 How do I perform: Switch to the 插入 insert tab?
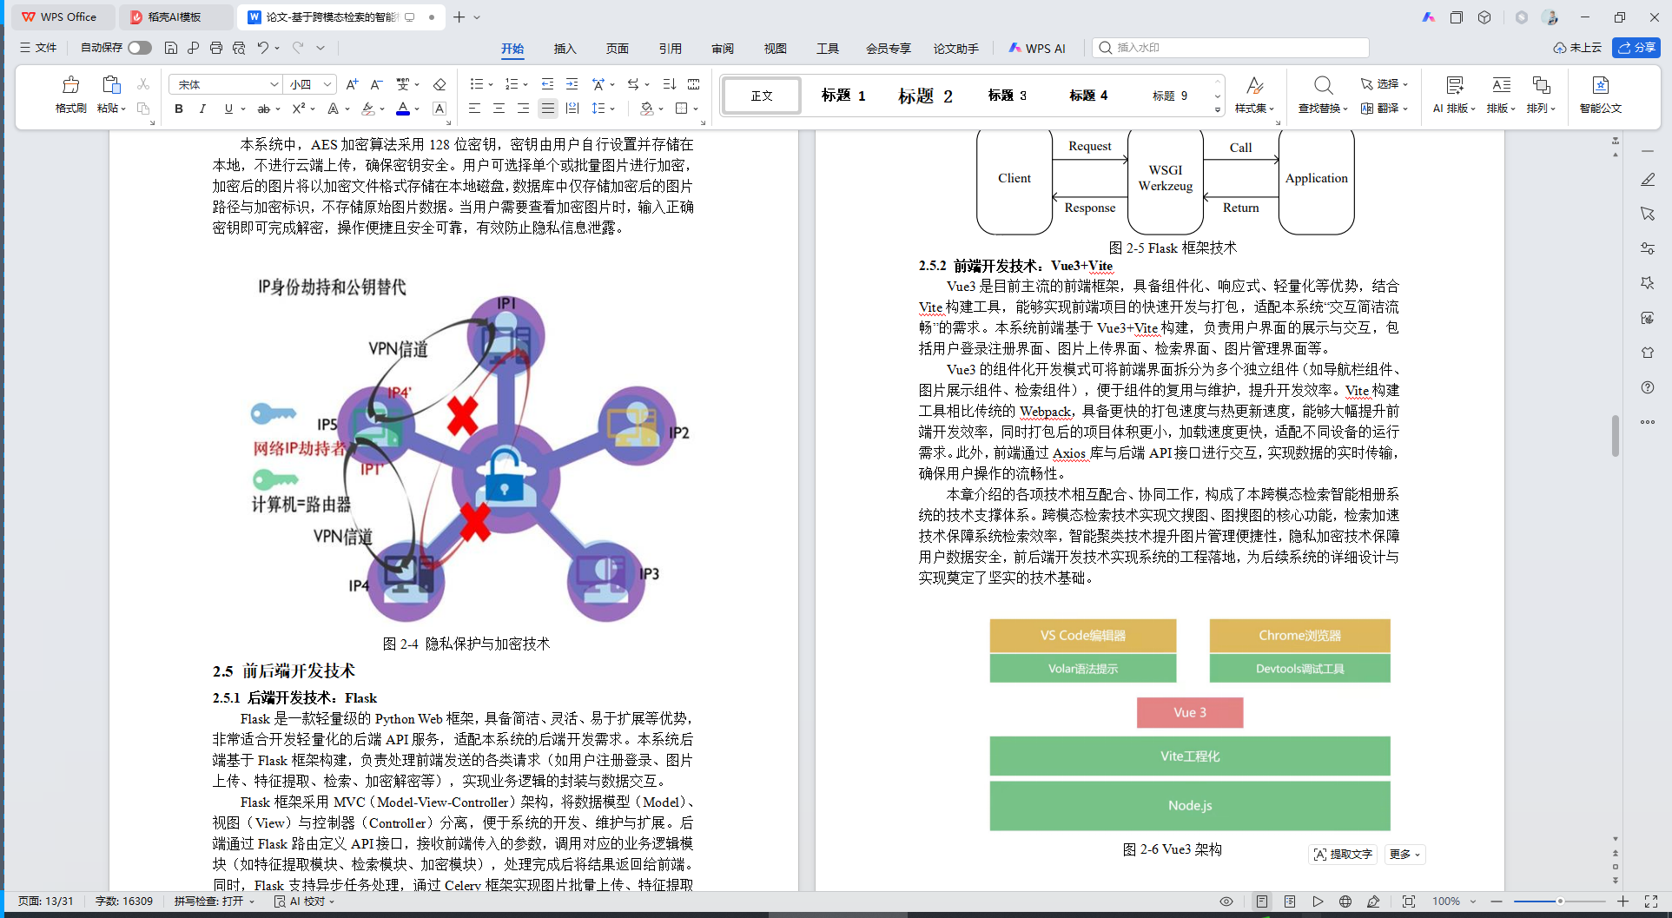coord(565,49)
